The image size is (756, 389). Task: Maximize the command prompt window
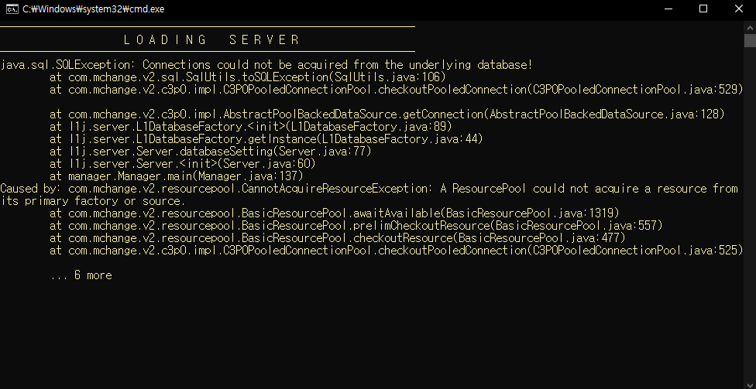[x=703, y=9]
